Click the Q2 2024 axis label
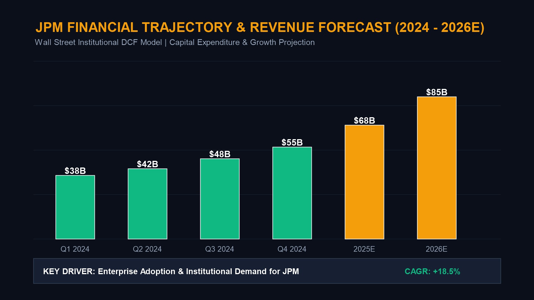This screenshot has width=534, height=300. pos(147,249)
